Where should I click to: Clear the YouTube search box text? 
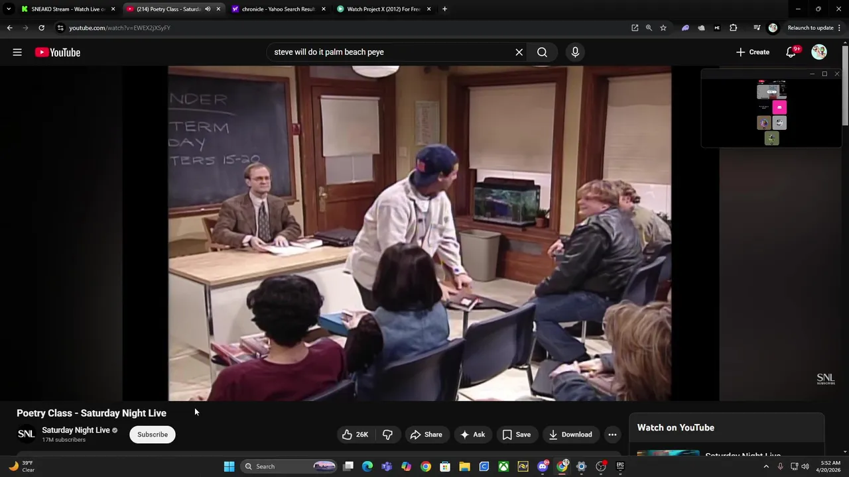pyautogui.click(x=519, y=52)
